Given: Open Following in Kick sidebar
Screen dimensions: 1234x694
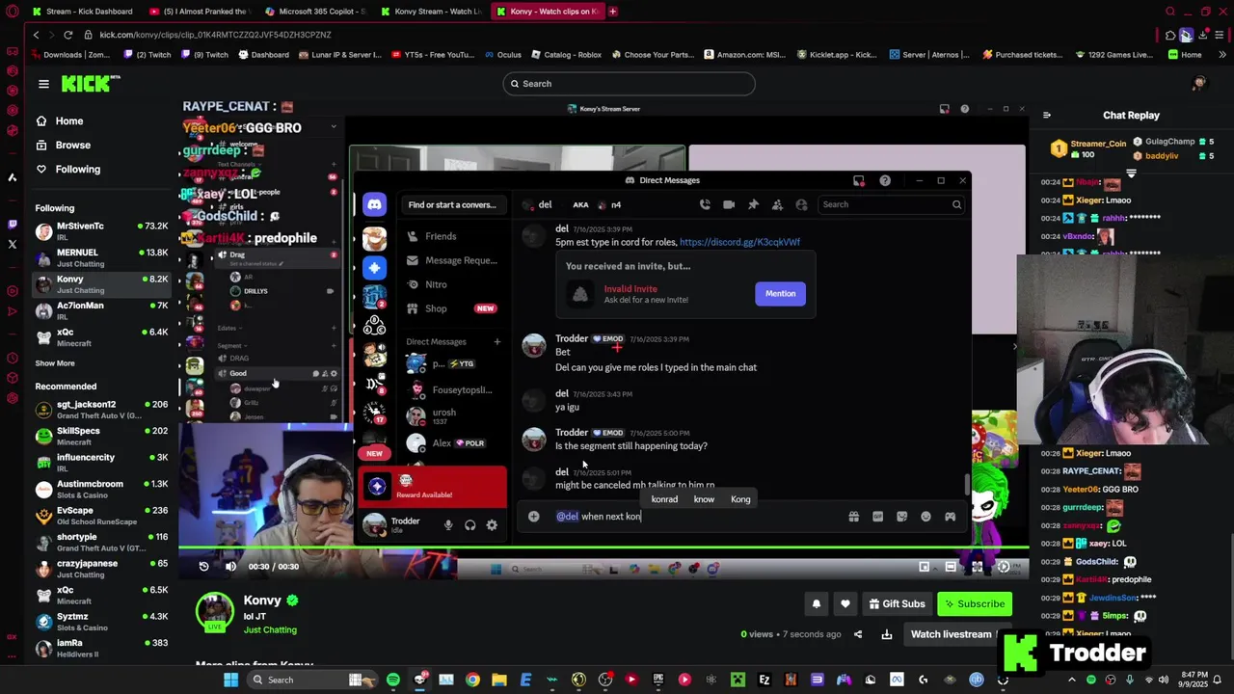Looking at the screenshot, I should (77, 169).
